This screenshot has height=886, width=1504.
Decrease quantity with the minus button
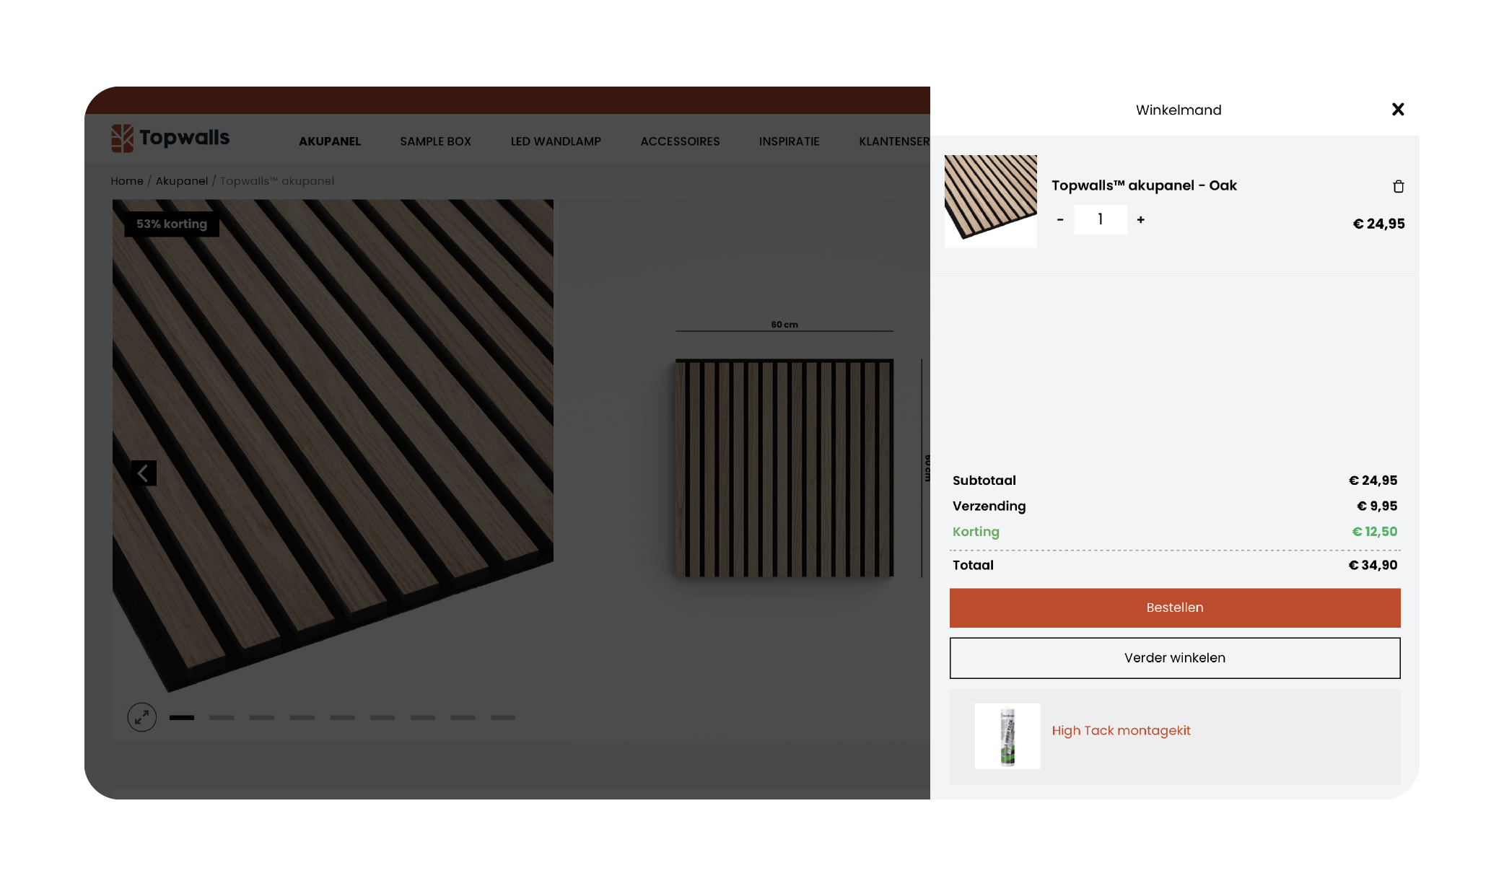(1060, 219)
